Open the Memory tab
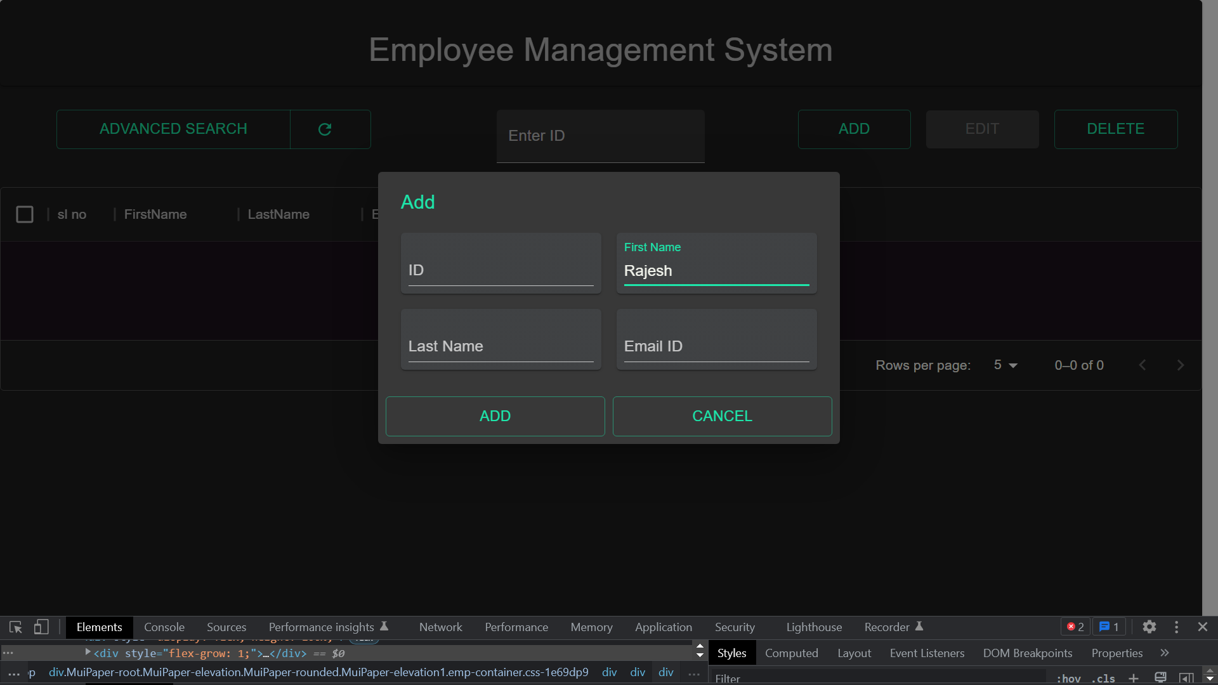Screen dimensions: 1218x685 pyautogui.click(x=591, y=627)
